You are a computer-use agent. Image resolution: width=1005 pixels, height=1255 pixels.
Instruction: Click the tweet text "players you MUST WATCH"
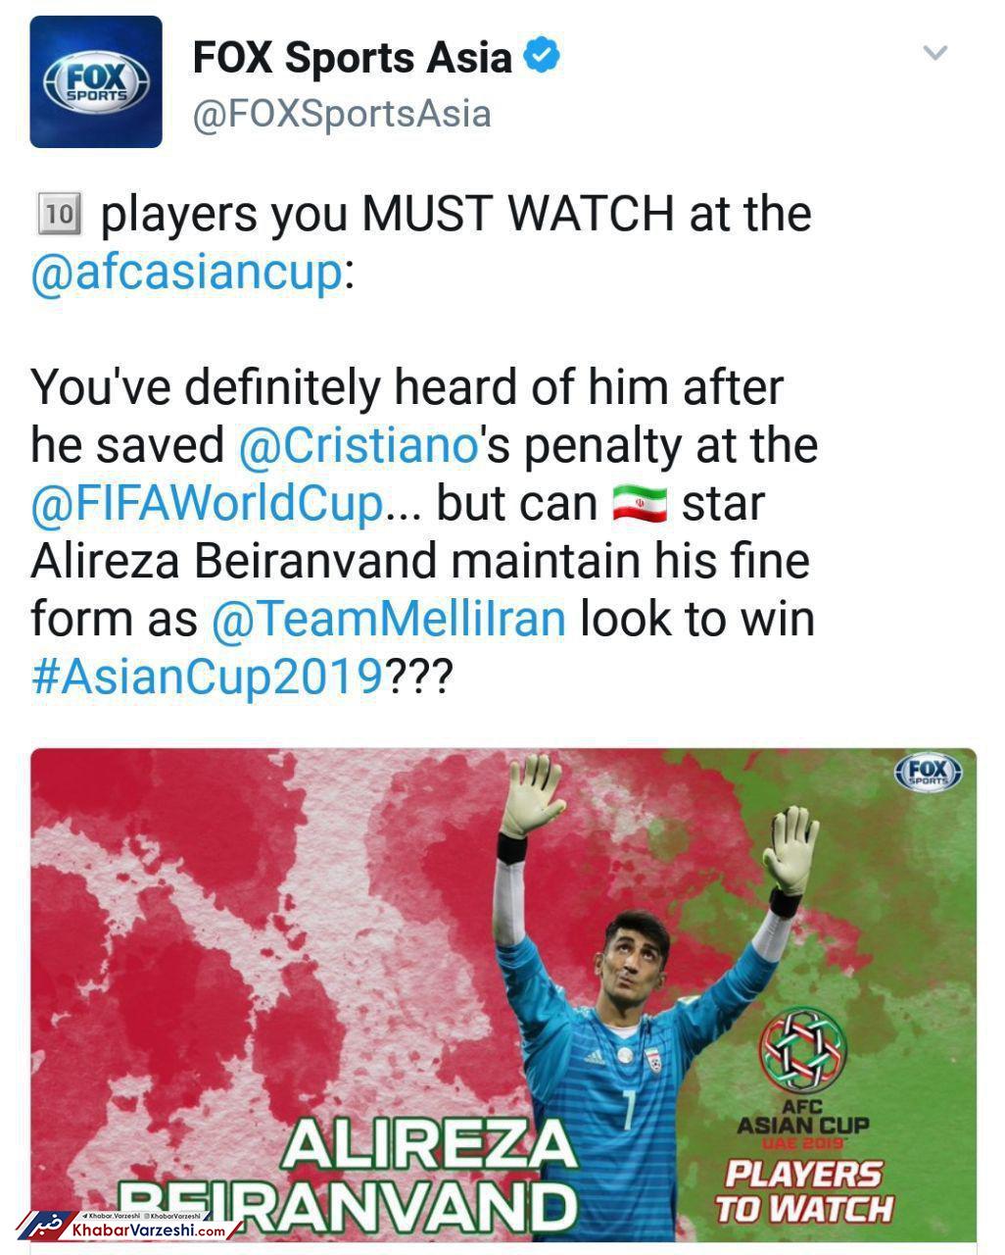[388, 215]
